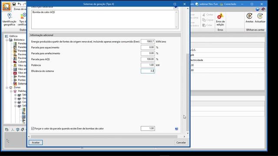Select Sistema item in Biblioteca tree
The height and width of the screenshot is (156, 278).
(22, 84)
